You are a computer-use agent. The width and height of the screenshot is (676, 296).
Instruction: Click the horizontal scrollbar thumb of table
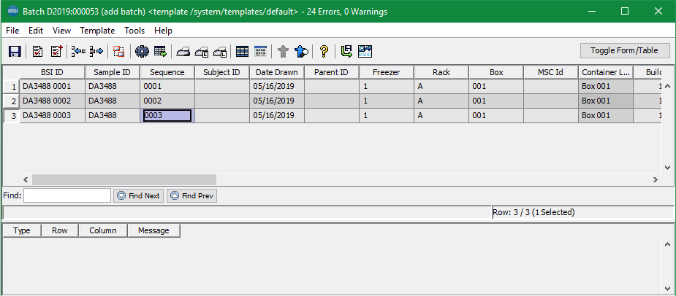[124, 180]
